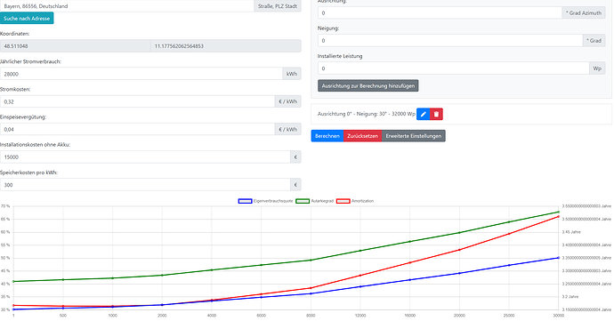The height and width of the screenshot is (321, 614).
Task: Select the latitude field 48.511048
Action: pos(75,46)
